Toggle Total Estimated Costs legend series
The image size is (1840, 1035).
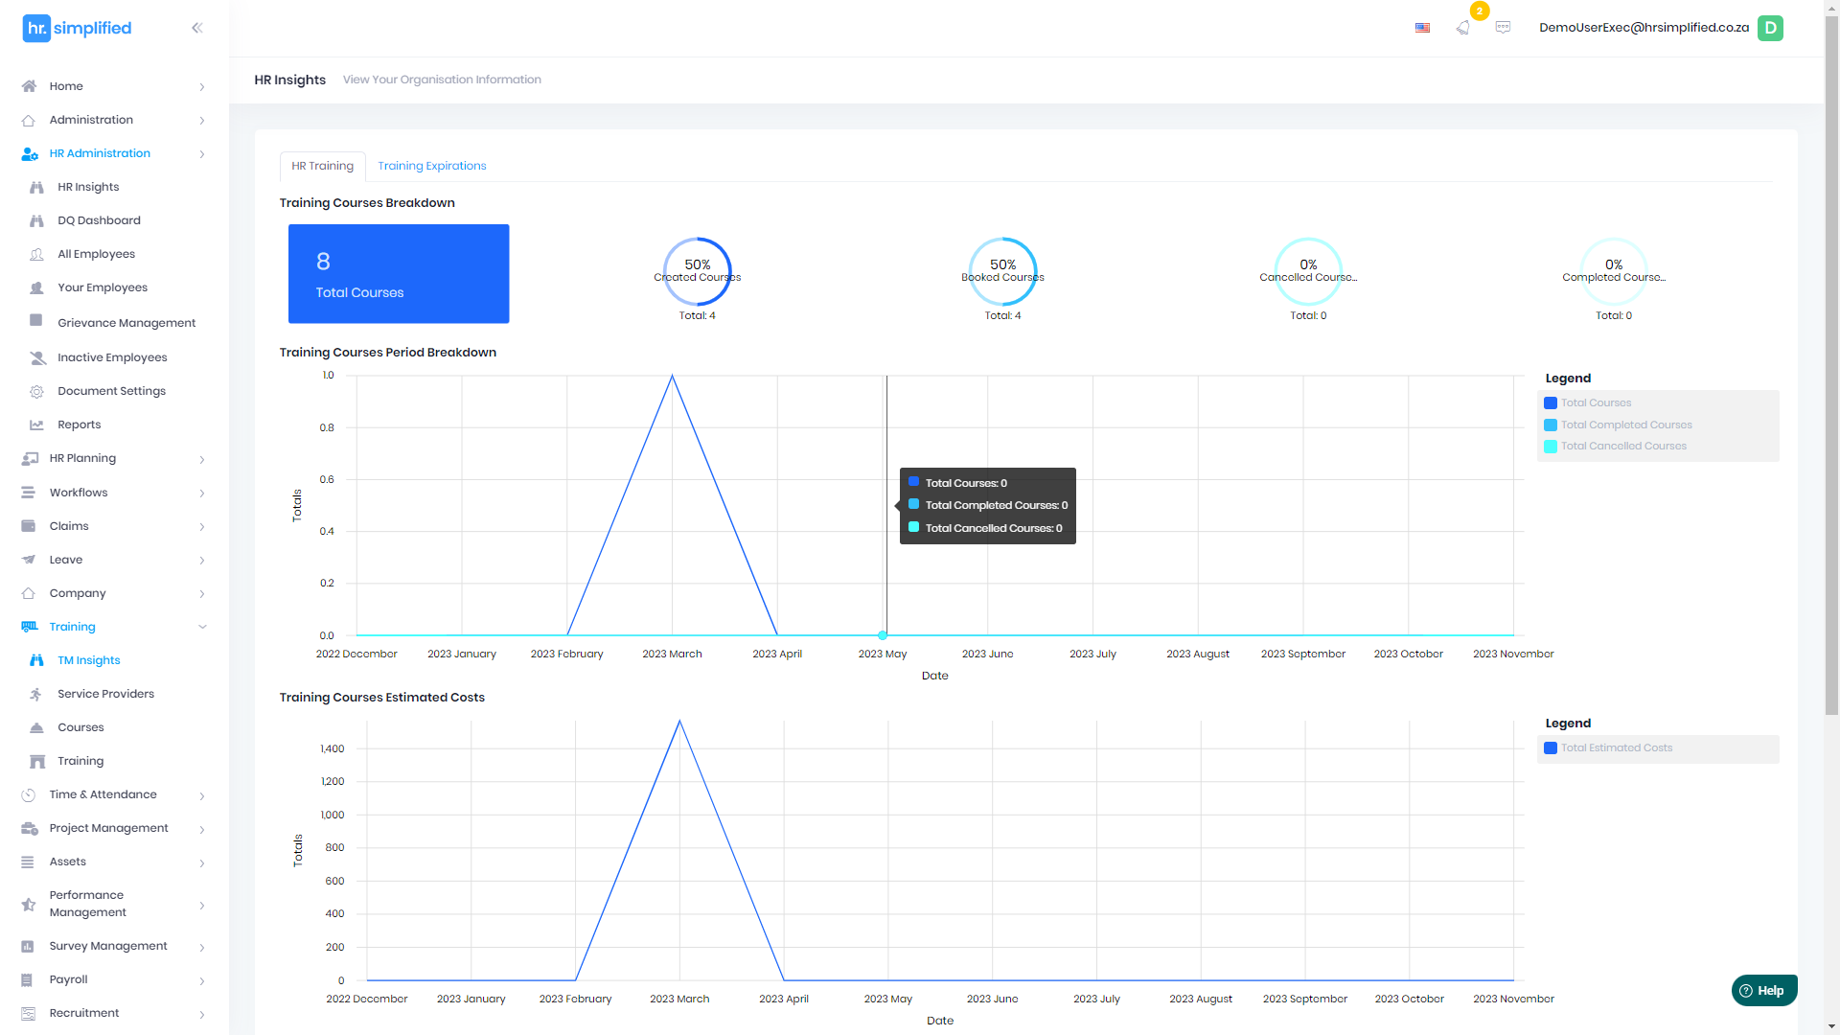click(x=1616, y=747)
